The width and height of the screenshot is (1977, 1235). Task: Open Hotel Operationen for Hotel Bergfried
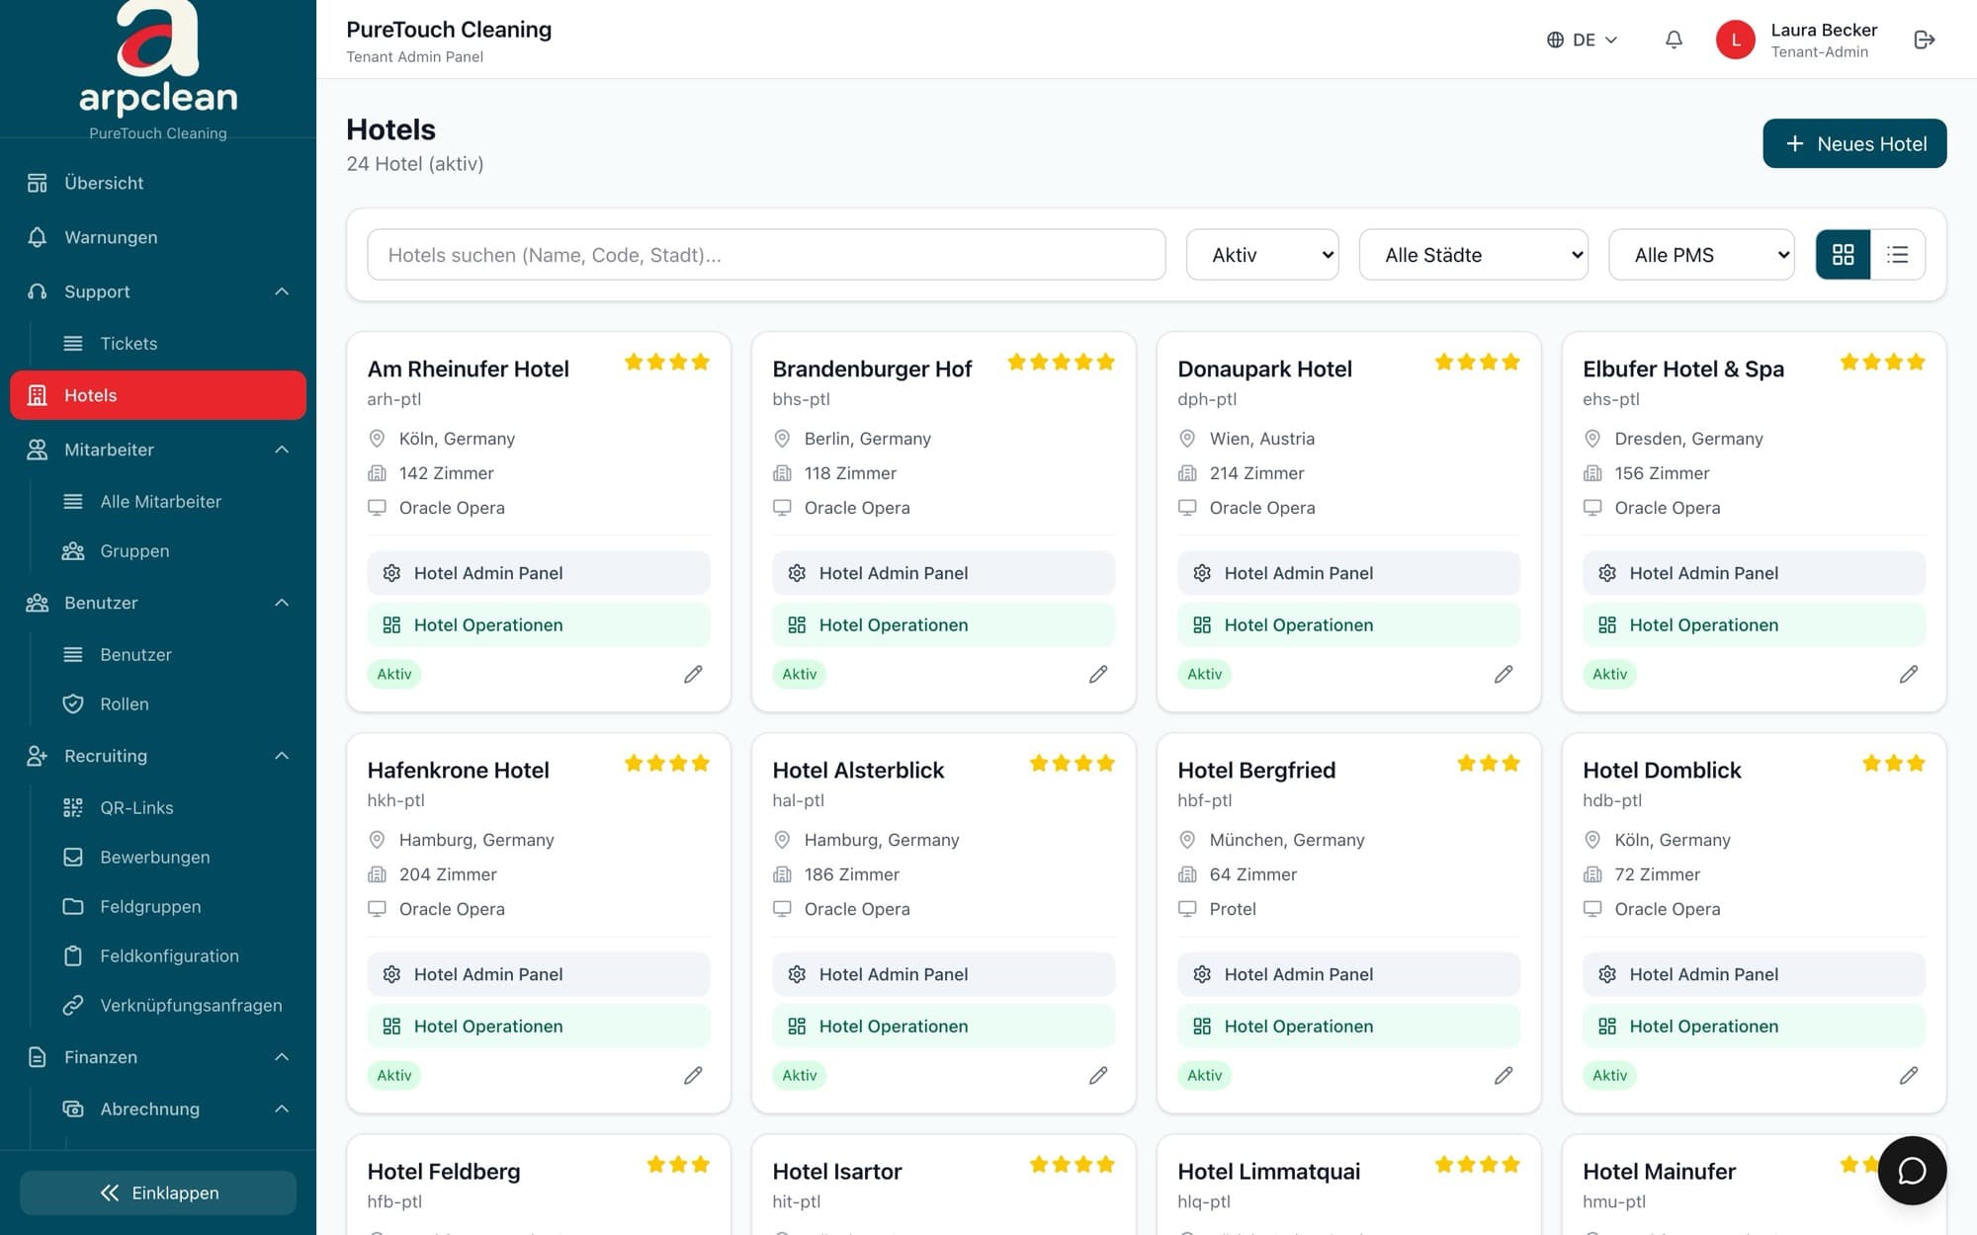(x=1348, y=1026)
